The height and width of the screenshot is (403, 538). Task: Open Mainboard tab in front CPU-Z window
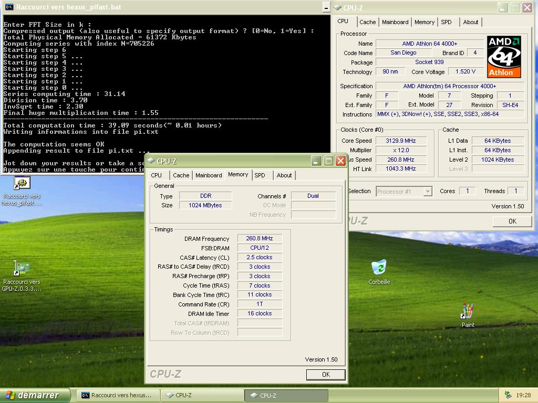tap(209, 175)
